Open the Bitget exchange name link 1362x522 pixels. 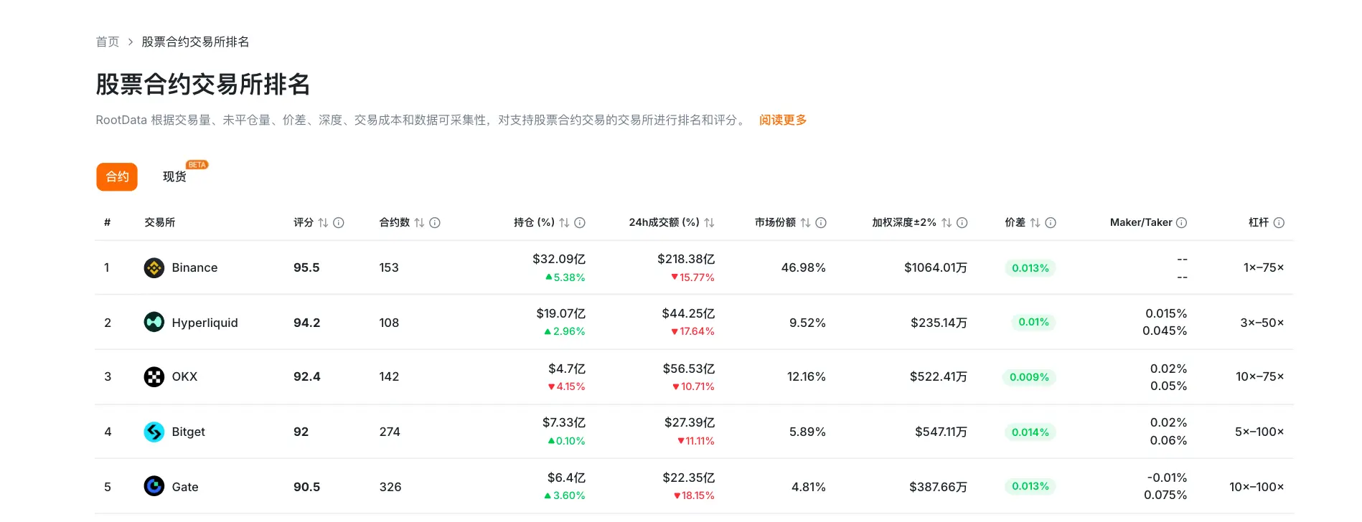[x=188, y=432]
